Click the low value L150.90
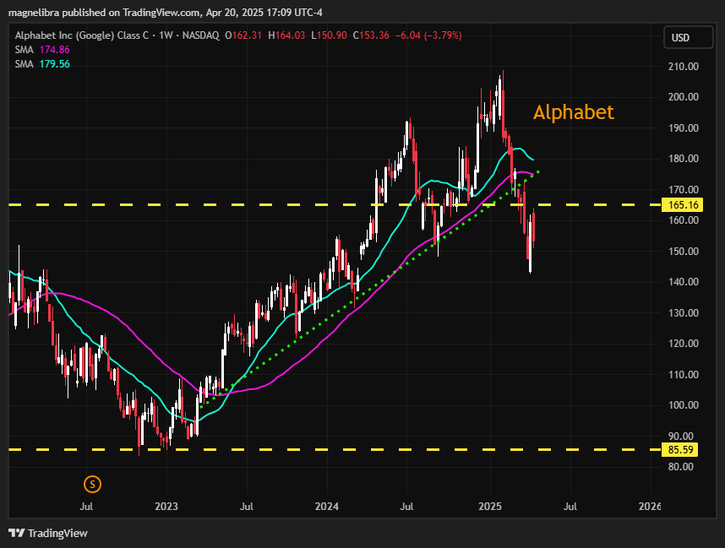Screen dimensions: 725x548 click(329, 35)
